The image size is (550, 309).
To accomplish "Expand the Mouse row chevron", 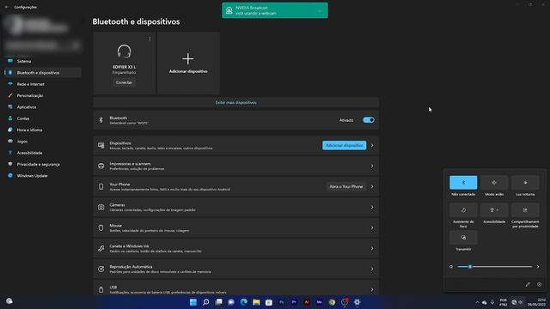I will click(x=372, y=228).
